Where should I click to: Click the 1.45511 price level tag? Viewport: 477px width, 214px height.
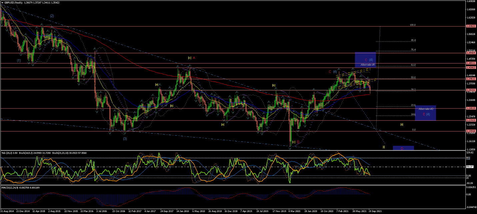point(471,63)
